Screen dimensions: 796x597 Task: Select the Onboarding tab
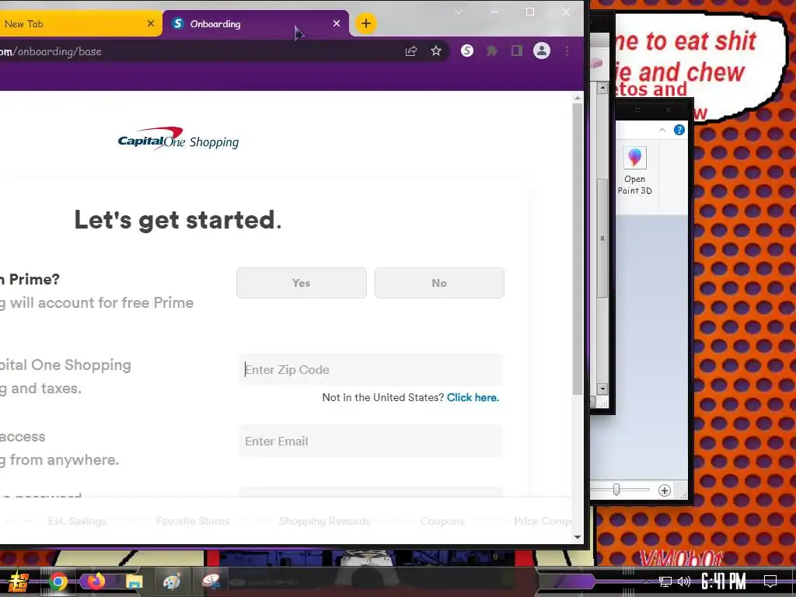tap(256, 24)
